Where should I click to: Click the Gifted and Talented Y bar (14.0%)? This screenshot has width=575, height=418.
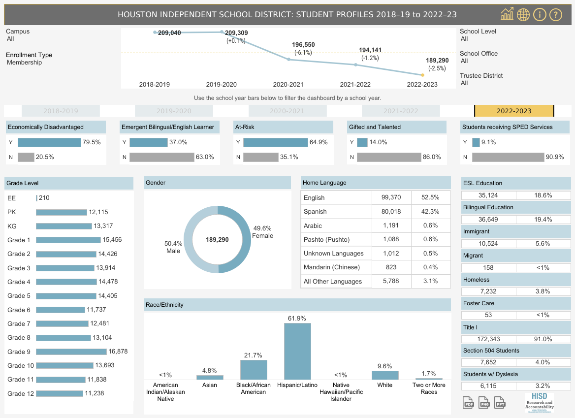point(362,142)
